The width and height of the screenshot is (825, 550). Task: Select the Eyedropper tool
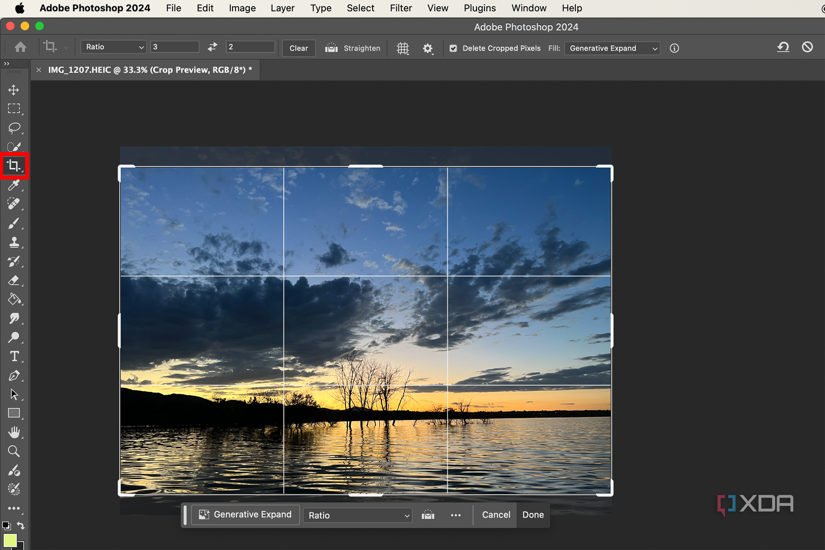tap(14, 185)
